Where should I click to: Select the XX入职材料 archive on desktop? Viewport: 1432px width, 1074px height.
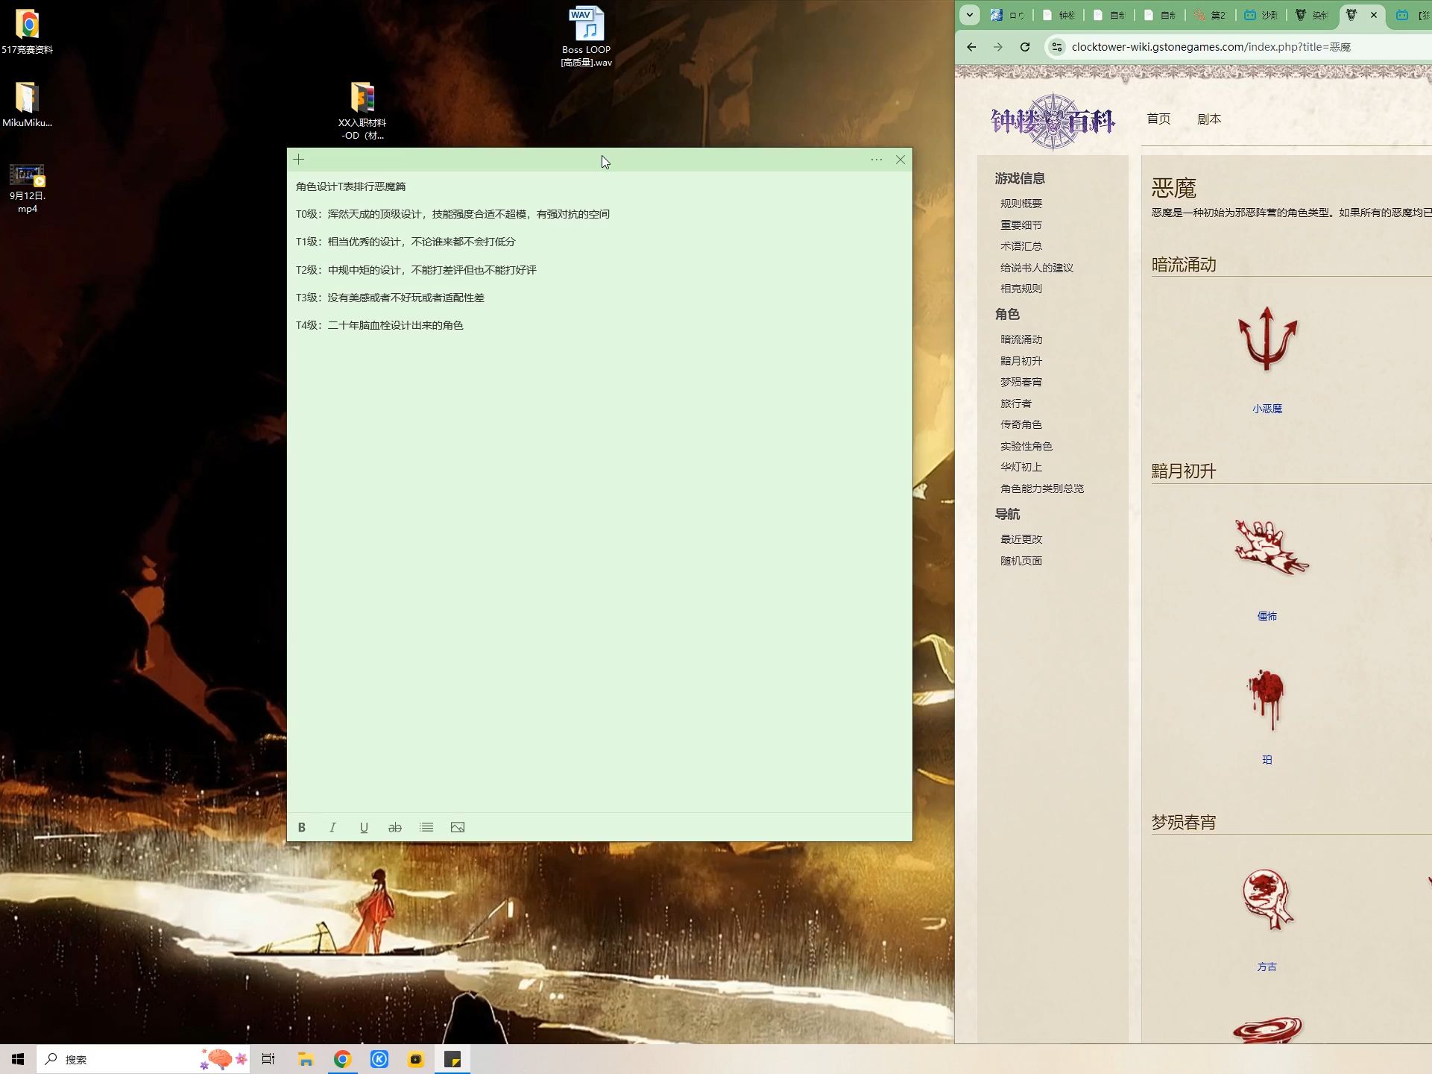362,110
